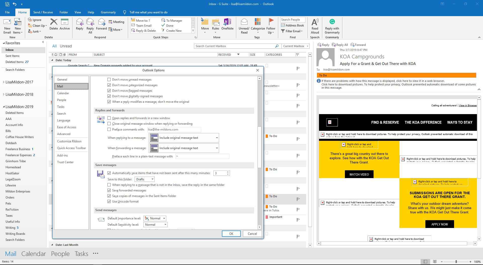Click OK in Outlook Options dialog
The image size is (483, 265).
point(231,234)
